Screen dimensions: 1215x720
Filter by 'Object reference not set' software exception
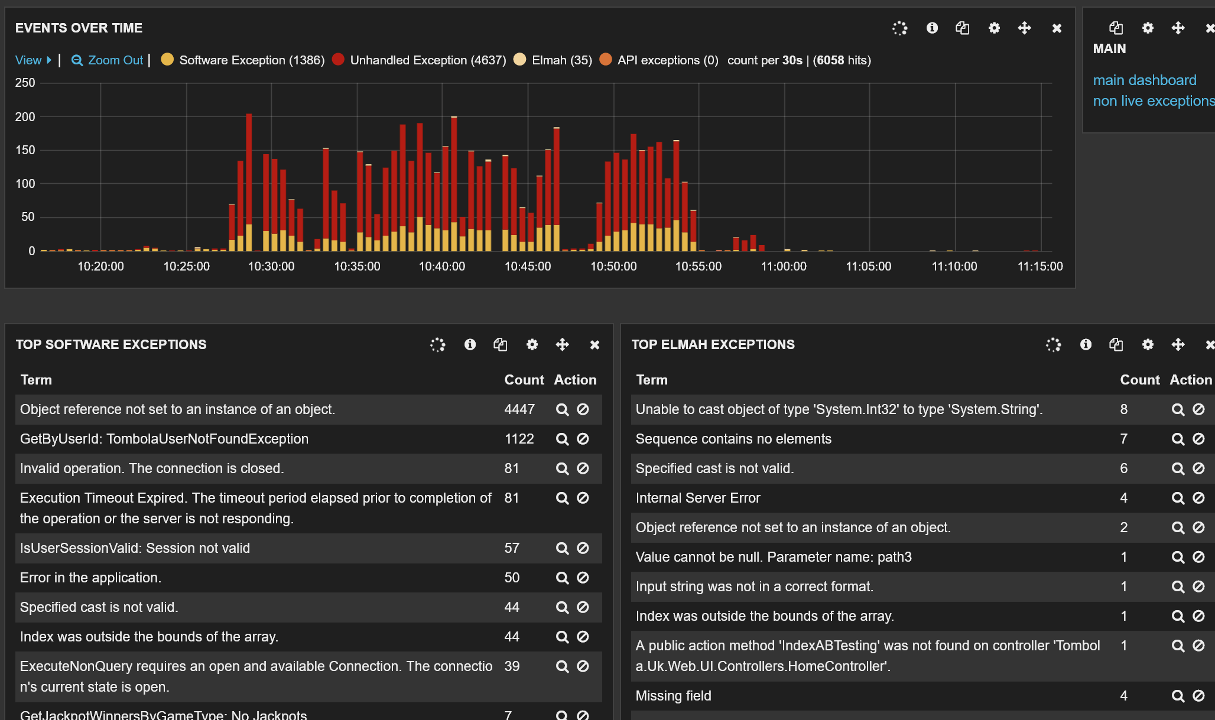[x=562, y=409]
